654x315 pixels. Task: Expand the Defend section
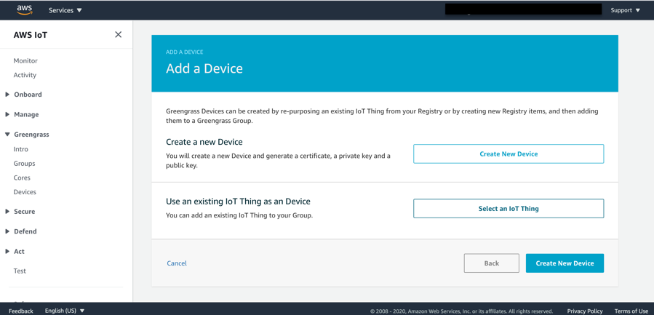click(21, 231)
